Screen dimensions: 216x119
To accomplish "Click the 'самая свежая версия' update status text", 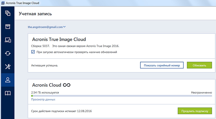I will click(x=86, y=46).
